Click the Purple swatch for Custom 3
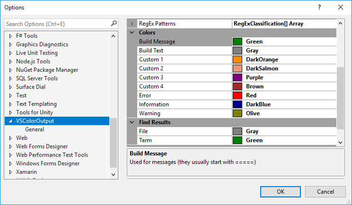This screenshot has height=205, width=352. click(238, 77)
